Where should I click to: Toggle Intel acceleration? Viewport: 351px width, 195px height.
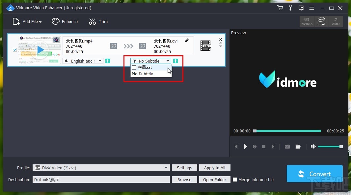321,21
